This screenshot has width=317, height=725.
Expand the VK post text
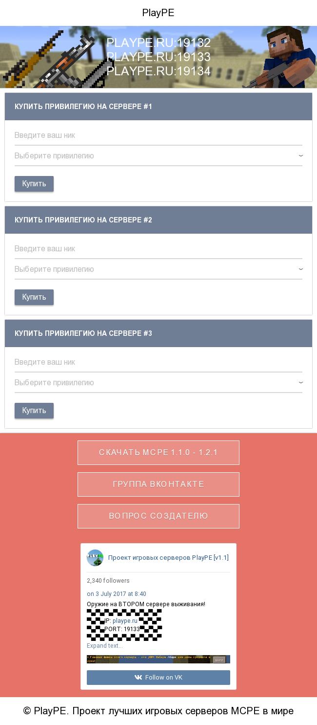[104, 646]
